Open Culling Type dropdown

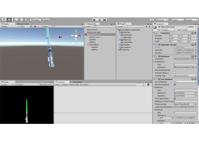[x=185, y=76]
